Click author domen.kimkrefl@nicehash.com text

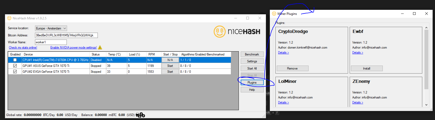click(307, 48)
